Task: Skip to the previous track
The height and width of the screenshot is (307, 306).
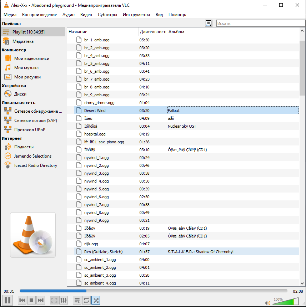Action: pyautogui.click(x=22, y=300)
